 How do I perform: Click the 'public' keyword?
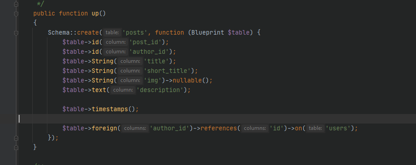(44, 14)
